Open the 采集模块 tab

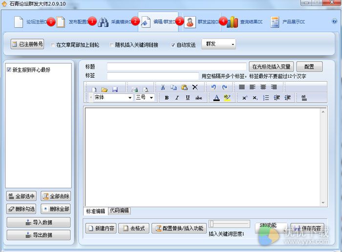coord(115,22)
